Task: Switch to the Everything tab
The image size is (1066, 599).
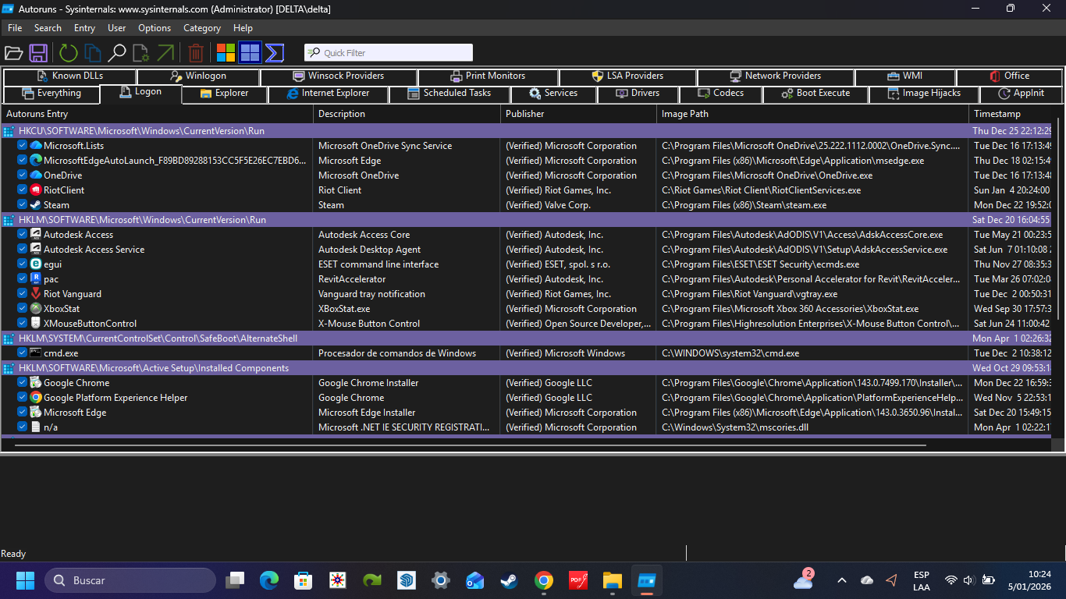Action: (x=52, y=94)
